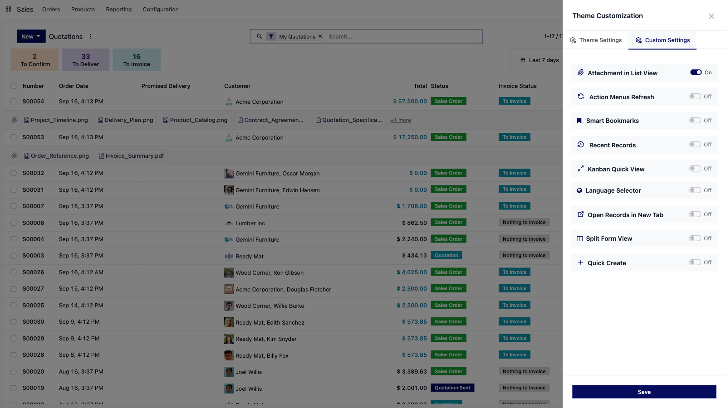Open the Last 7 days date filter
Image resolution: width=726 pixels, height=408 pixels.
click(x=539, y=60)
